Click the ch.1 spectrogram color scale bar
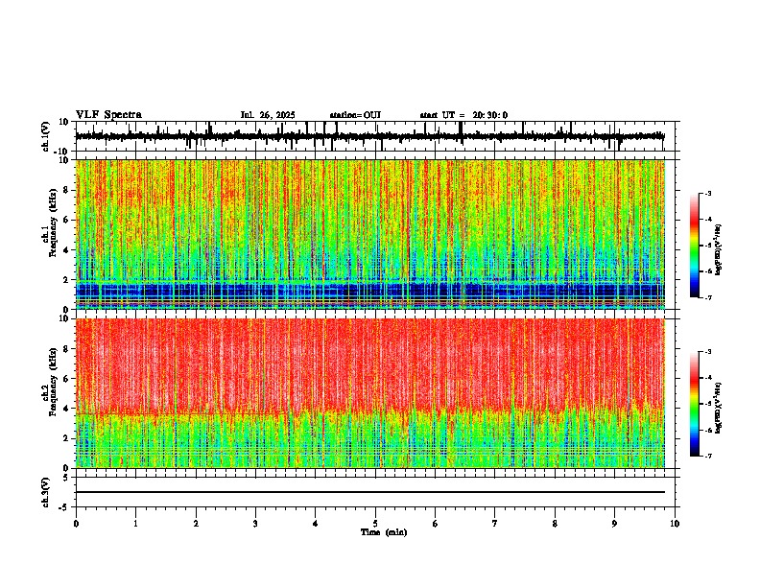Screen dimensions: 760x587 click(695, 246)
